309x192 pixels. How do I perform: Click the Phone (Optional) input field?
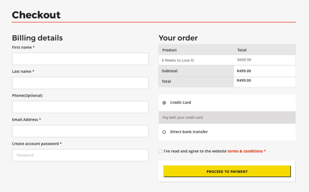click(x=80, y=107)
